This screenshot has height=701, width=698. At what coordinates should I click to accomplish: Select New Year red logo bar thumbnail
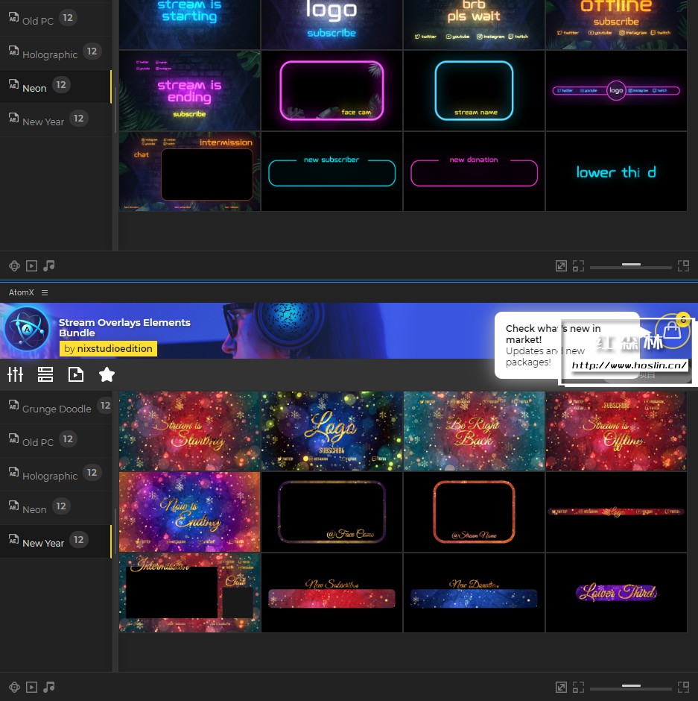click(616, 512)
